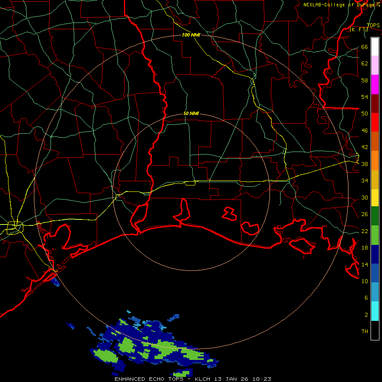This screenshot has width=382, height=382.
Task: Click legend value 30
Action: click(365, 197)
